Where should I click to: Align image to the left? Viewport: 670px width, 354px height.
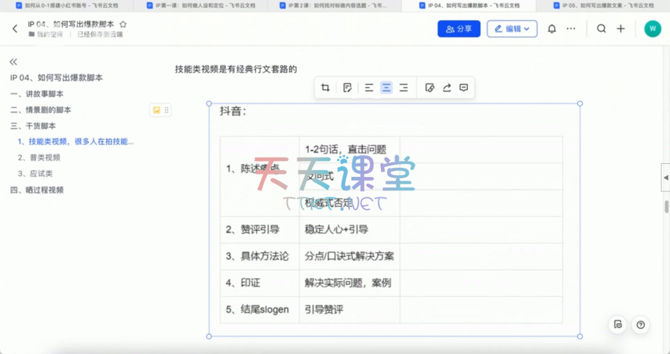coord(369,88)
